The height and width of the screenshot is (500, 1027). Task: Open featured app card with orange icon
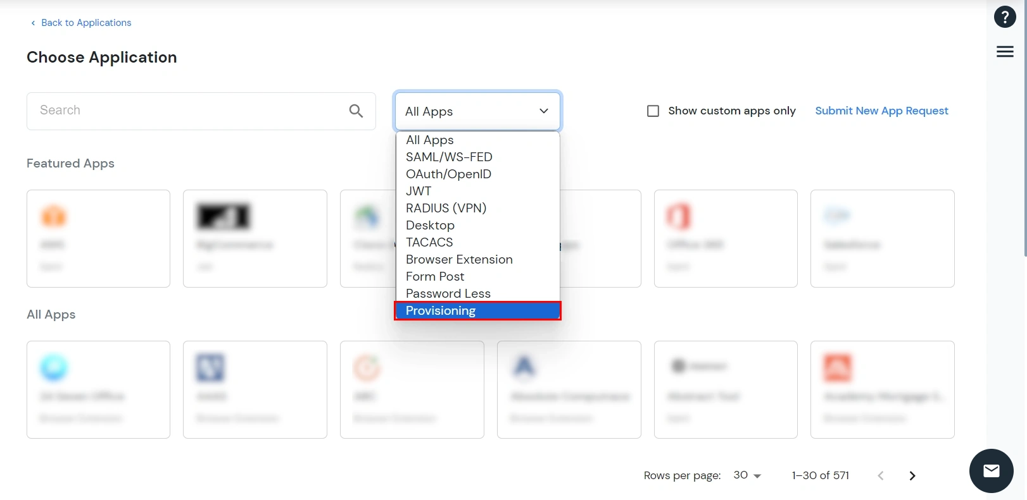98,238
